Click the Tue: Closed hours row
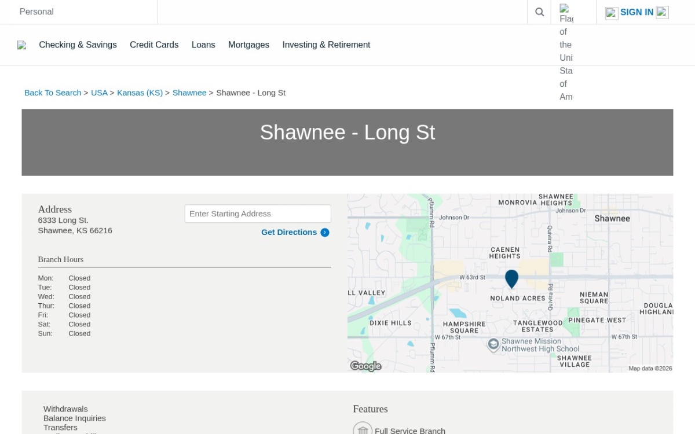Screen dimensions: 695x434 tap(64, 288)
